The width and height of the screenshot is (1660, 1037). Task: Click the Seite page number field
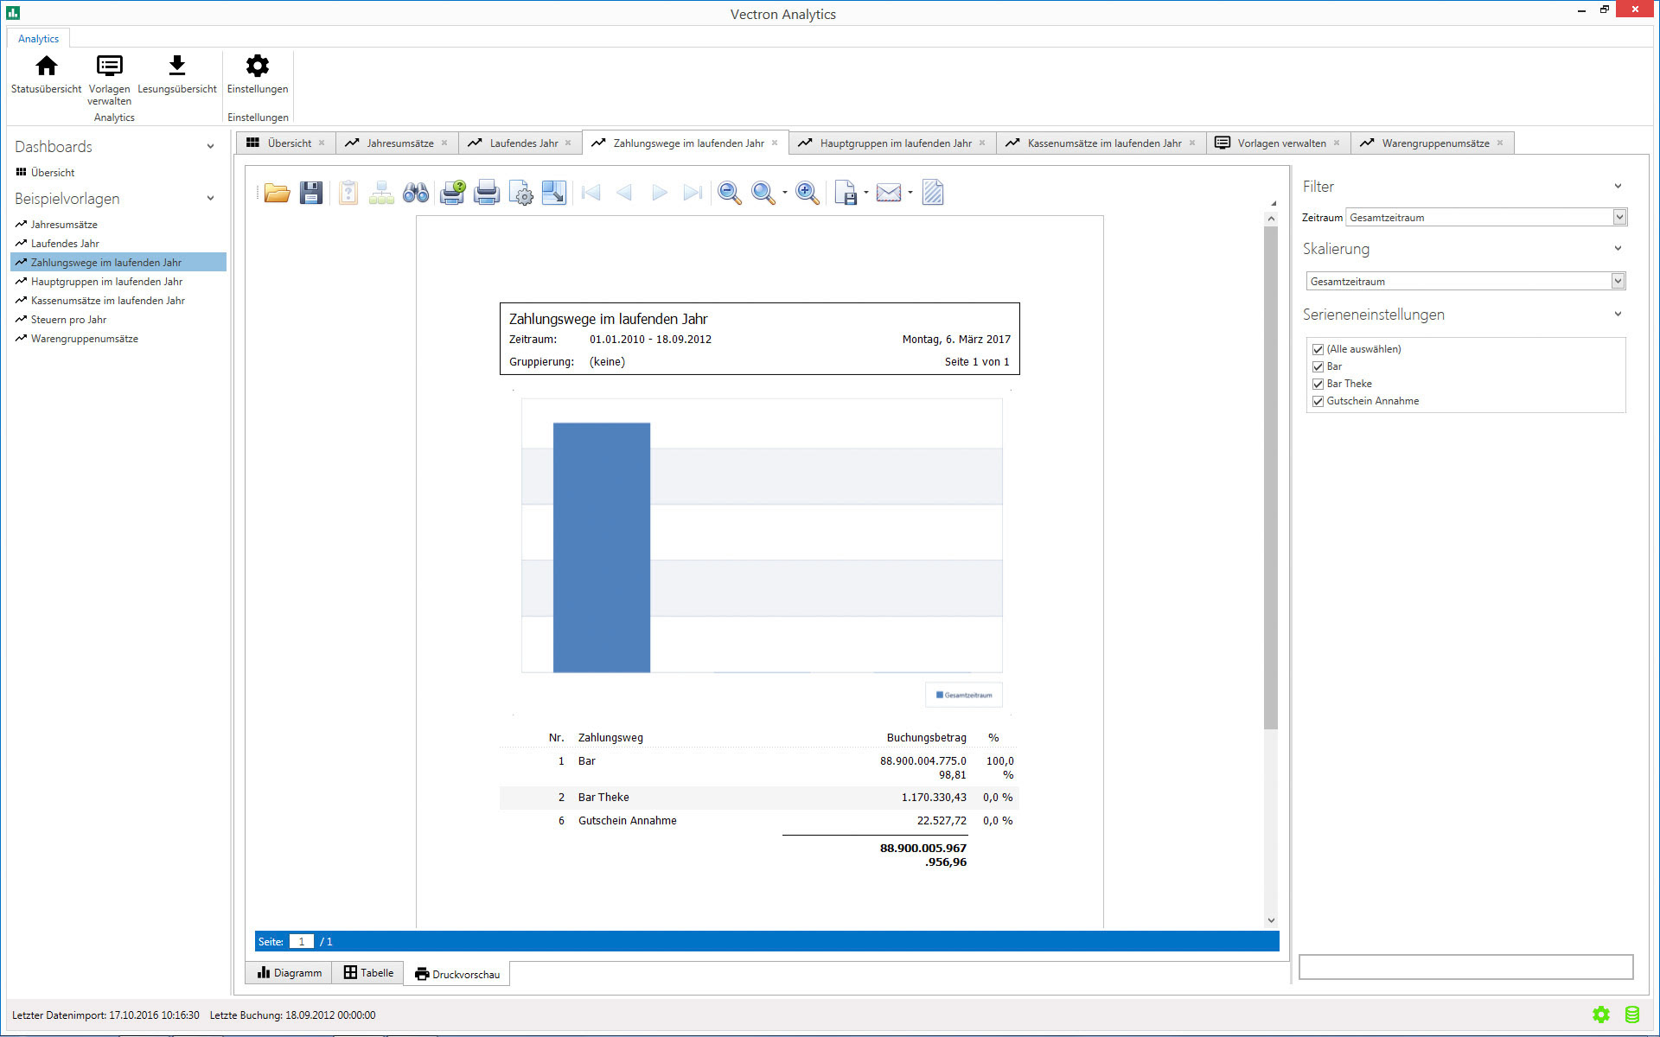pyautogui.click(x=301, y=942)
